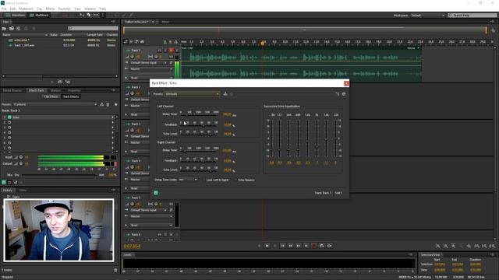Open Track 5 Default Stereo Input dropdown
This screenshot has width=499, height=280.
tap(148, 210)
